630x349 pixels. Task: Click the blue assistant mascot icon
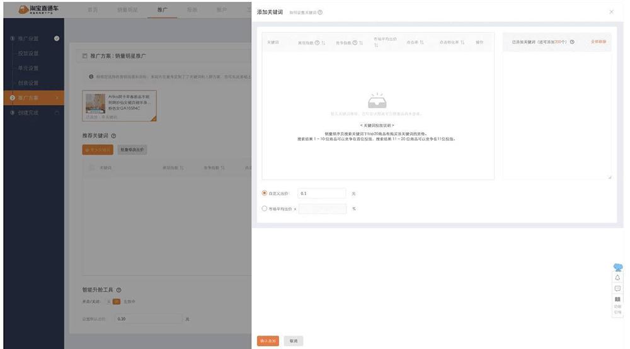617,267
